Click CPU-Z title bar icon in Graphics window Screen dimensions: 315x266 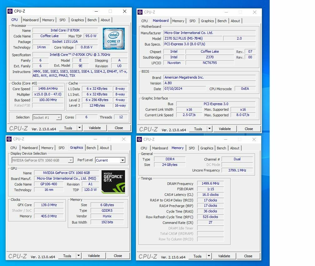[x=9, y=139]
